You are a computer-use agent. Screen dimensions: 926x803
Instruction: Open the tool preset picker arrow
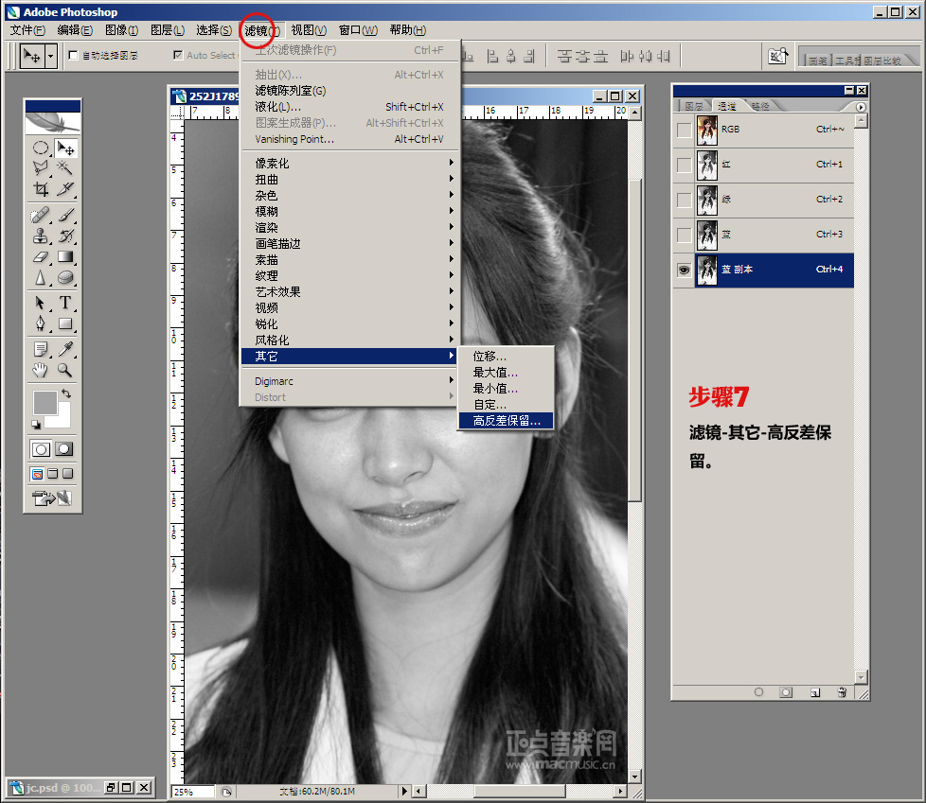(50, 56)
